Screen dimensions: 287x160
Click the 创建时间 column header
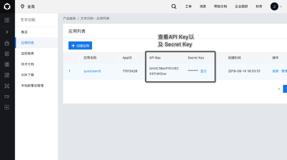coord(234,58)
